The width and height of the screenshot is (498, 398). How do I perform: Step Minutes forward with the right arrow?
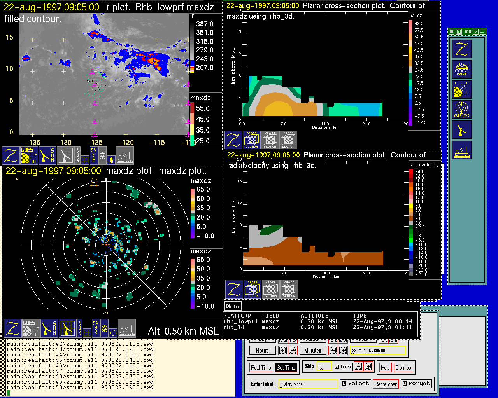[343, 351]
